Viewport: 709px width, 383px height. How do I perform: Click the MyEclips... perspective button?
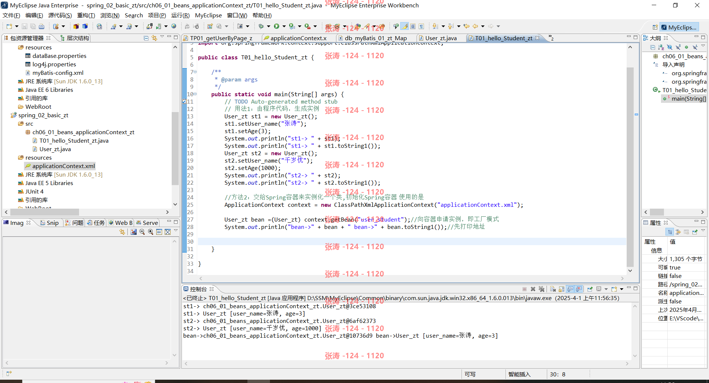click(x=679, y=27)
